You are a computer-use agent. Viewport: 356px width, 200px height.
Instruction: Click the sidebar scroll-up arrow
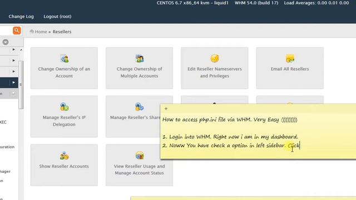point(21,49)
